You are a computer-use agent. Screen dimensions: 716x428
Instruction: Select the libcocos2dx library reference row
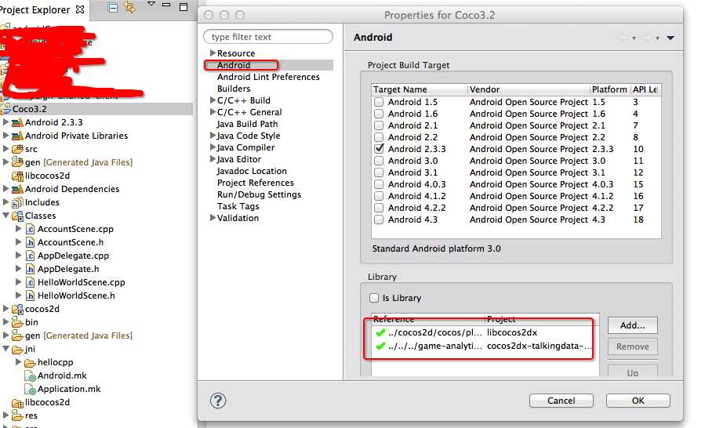coord(485,332)
